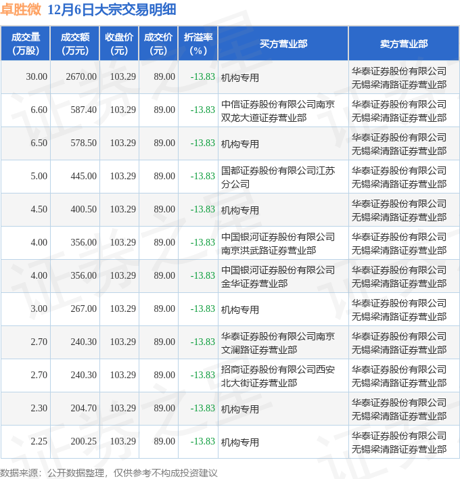Image resolution: width=460 pixels, height=479 pixels.
Task: Select the 收盘价(元) column header
Action: [119, 44]
